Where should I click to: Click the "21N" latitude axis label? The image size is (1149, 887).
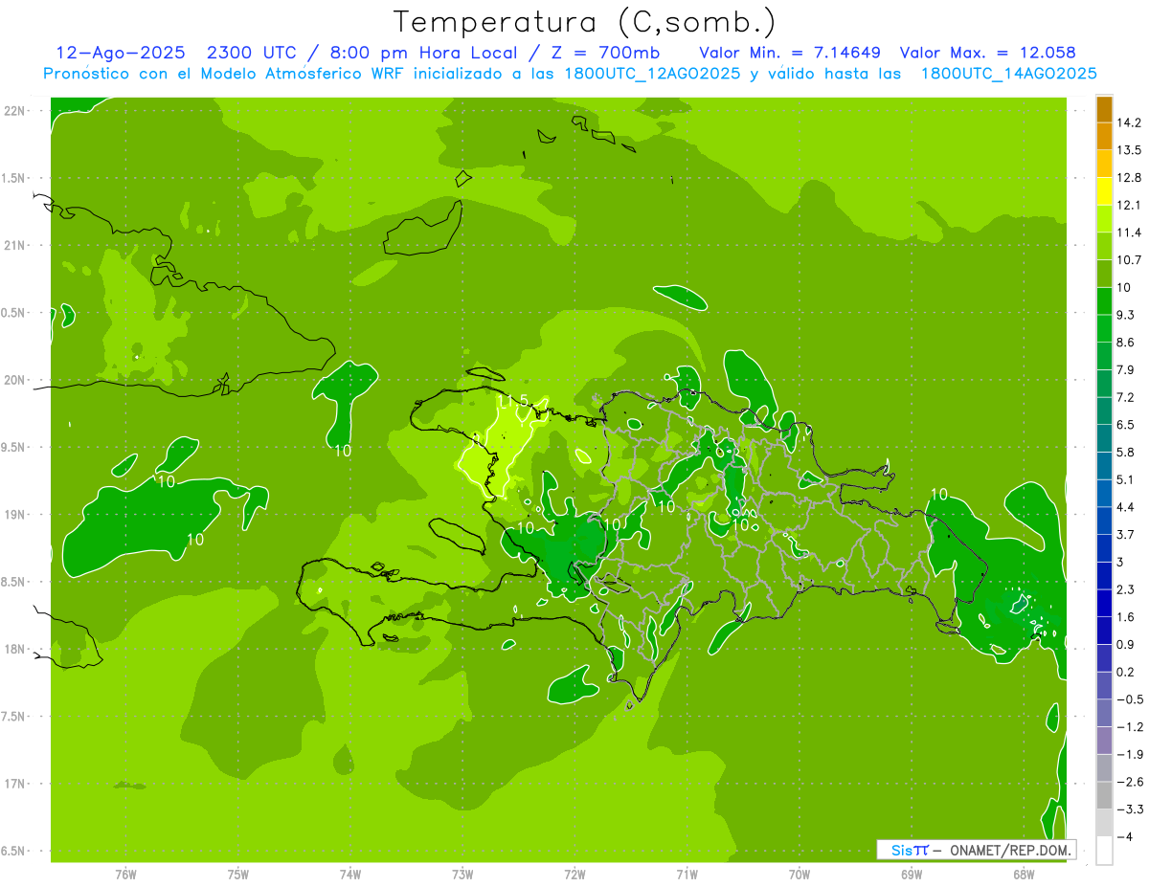coord(14,245)
